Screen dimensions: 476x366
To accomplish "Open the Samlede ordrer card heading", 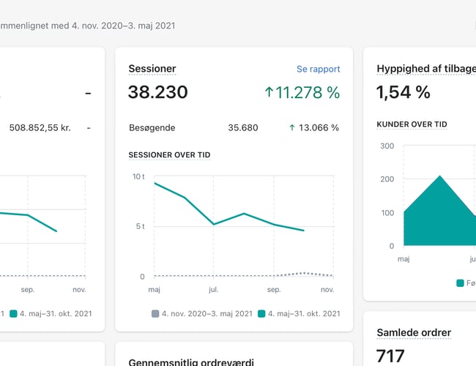I will (414, 332).
